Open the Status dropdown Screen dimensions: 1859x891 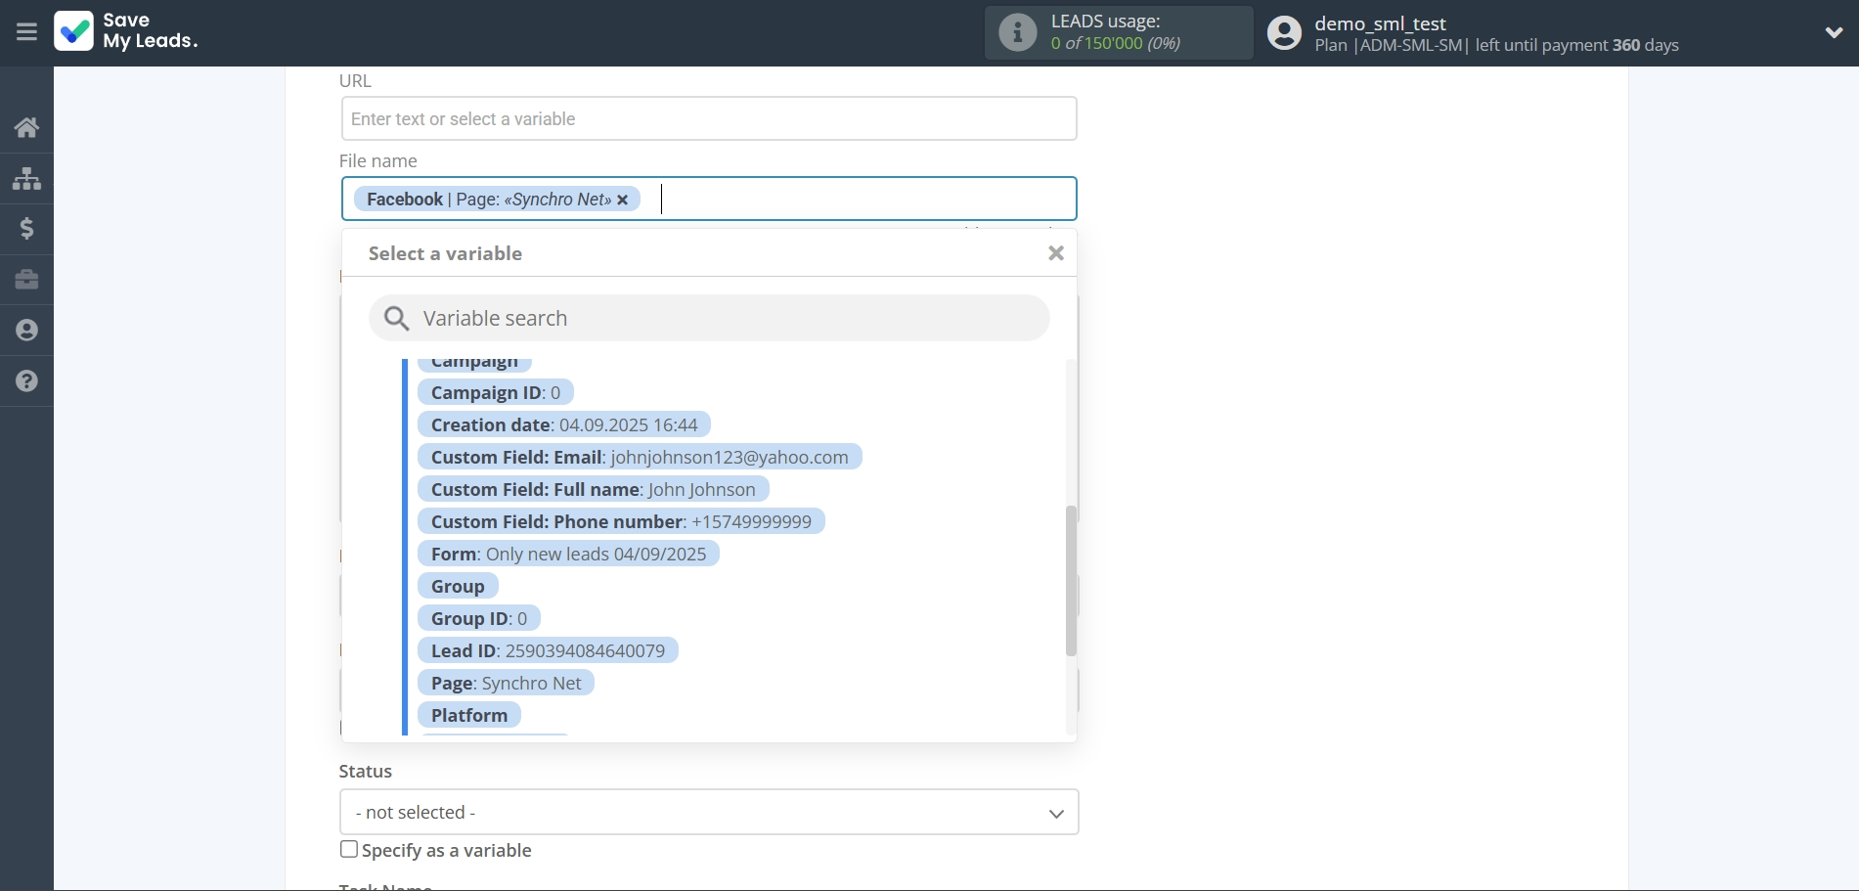[708, 812]
